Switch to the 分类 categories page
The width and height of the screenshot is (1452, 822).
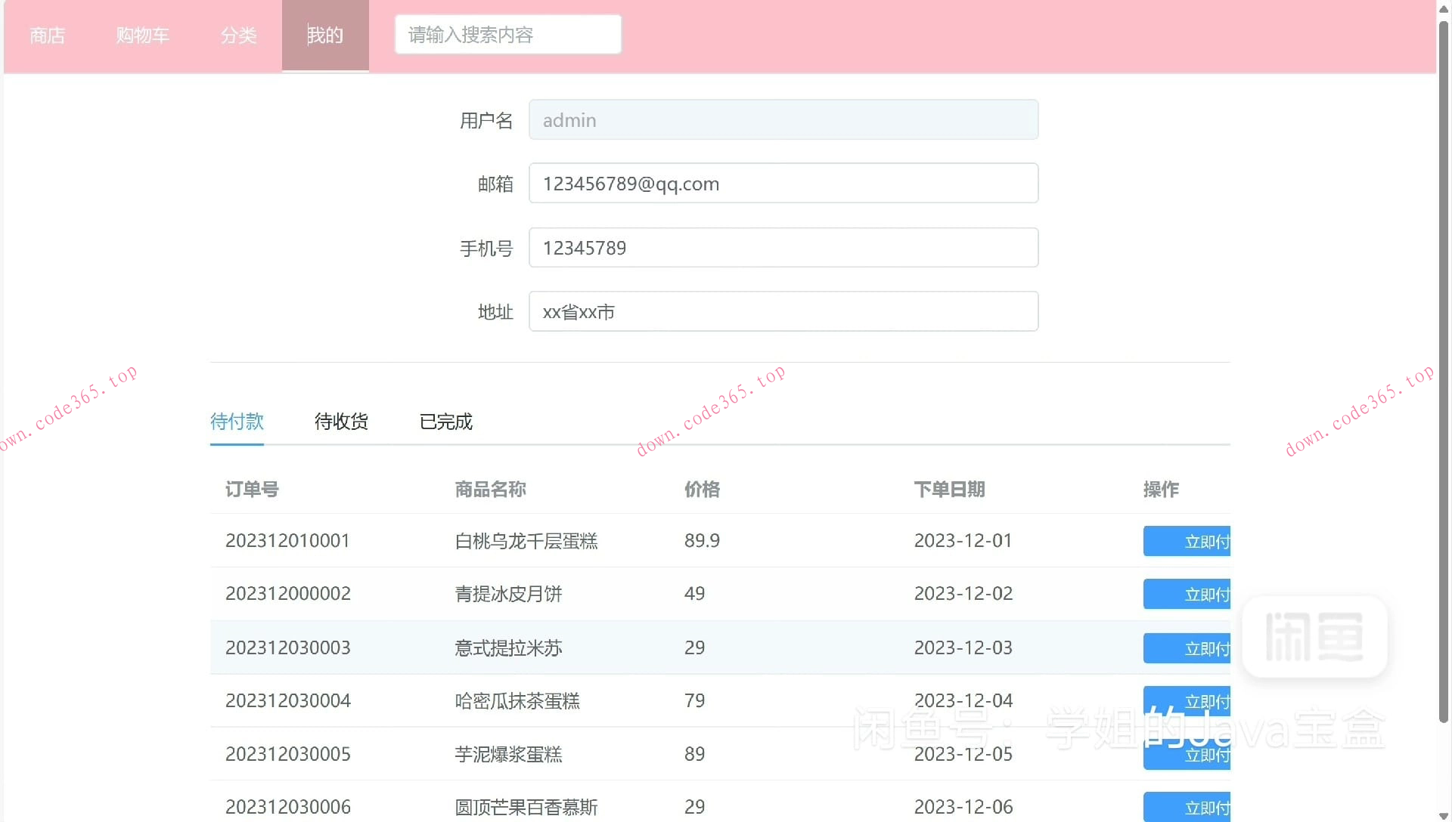[x=239, y=35]
